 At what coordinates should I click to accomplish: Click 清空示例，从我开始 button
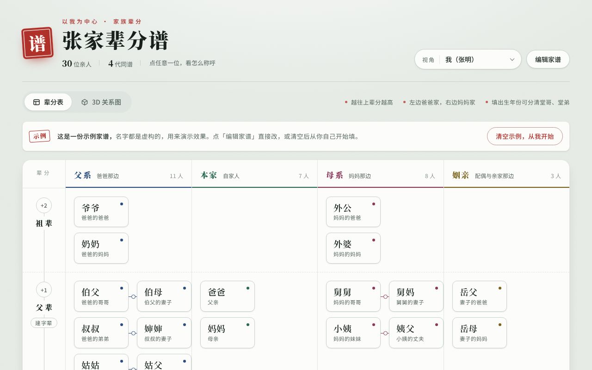click(x=525, y=136)
